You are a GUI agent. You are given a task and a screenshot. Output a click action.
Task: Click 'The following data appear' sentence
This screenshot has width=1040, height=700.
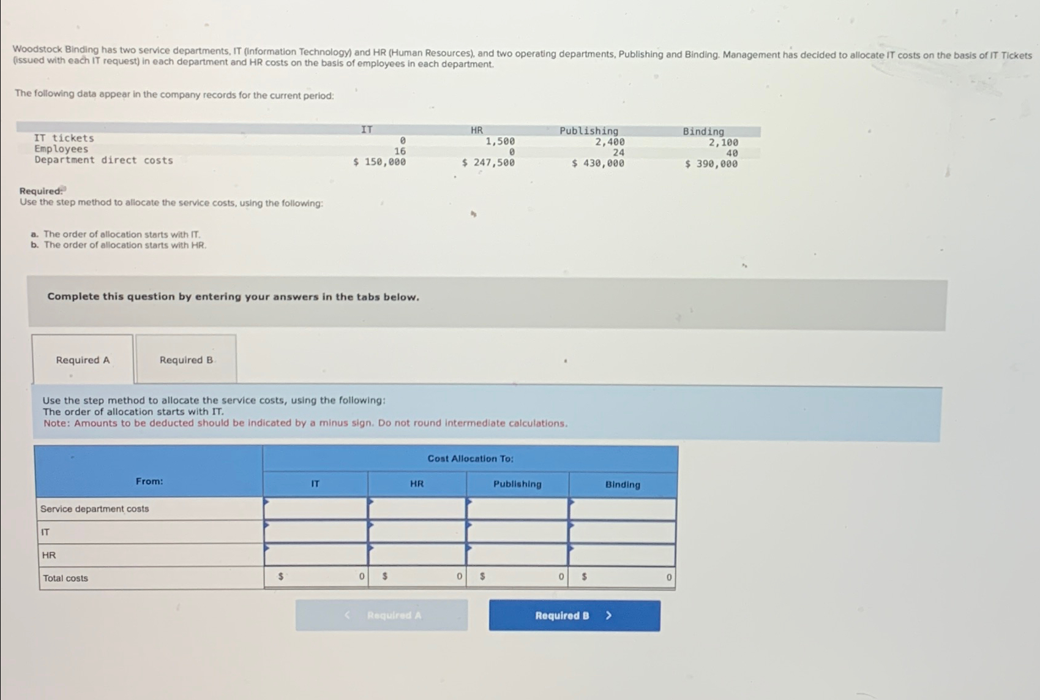point(174,94)
